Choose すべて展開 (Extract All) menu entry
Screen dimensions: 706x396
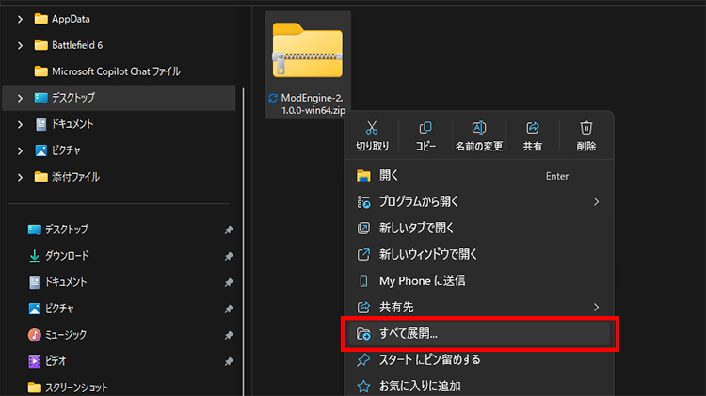tap(409, 333)
